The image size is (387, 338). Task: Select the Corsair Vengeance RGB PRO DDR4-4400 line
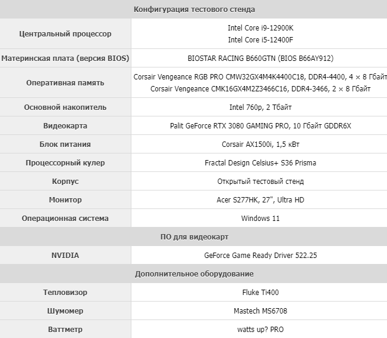click(260, 76)
